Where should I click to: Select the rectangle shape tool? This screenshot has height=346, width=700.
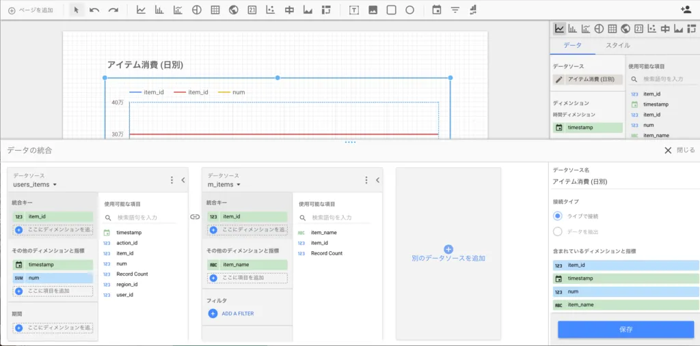[x=392, y=10]
